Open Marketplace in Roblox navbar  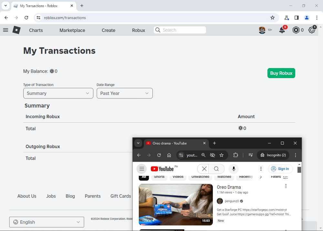72,30
